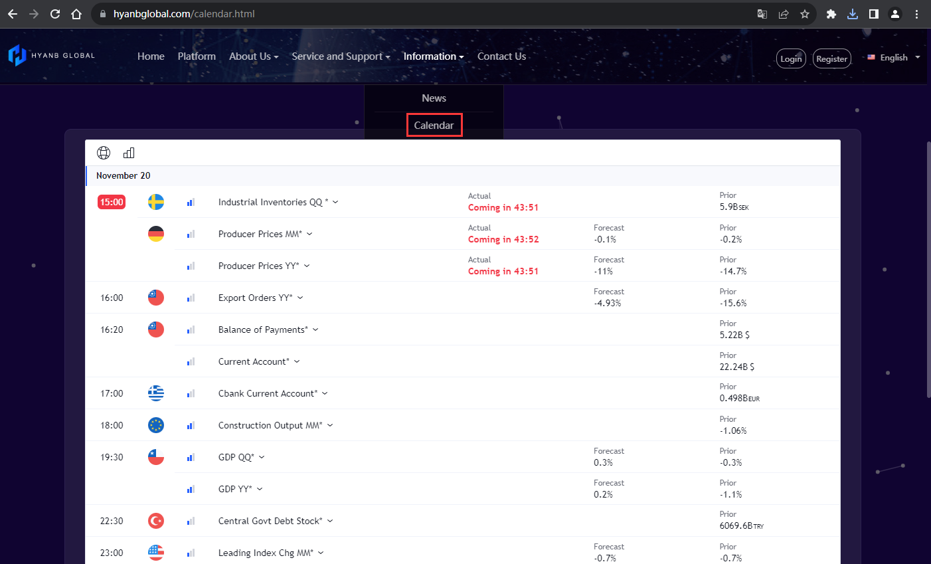Open the globe region filter icon
This screenshot has width=931, height=564.
[x=104, y=153]
